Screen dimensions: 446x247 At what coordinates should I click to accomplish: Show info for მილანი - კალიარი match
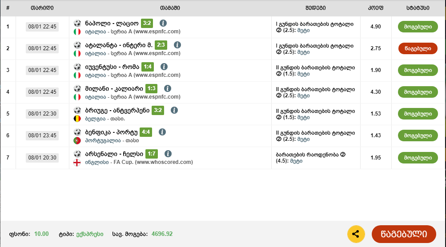point(168,88)
